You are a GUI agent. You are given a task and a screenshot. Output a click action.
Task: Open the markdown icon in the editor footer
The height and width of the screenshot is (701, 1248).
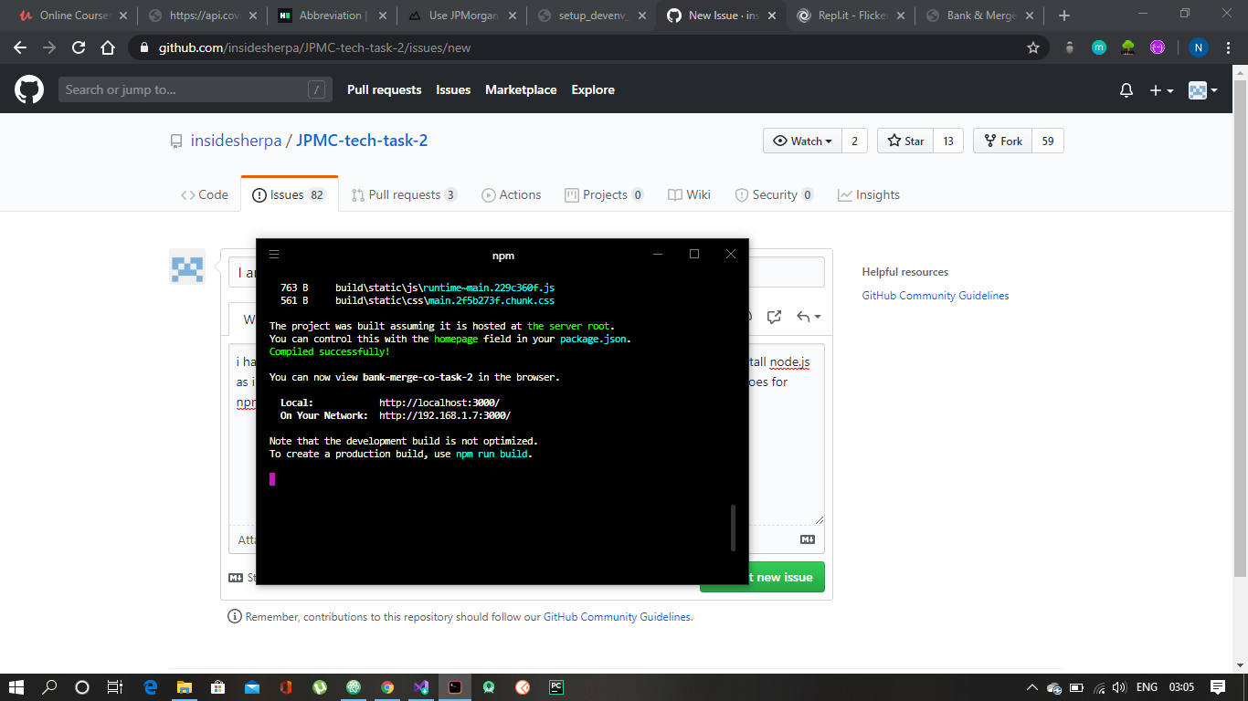click(808, 539)
